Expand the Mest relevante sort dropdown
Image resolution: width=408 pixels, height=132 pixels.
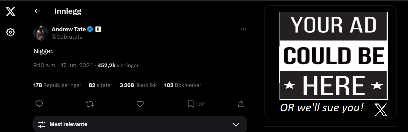pos(140,124)
